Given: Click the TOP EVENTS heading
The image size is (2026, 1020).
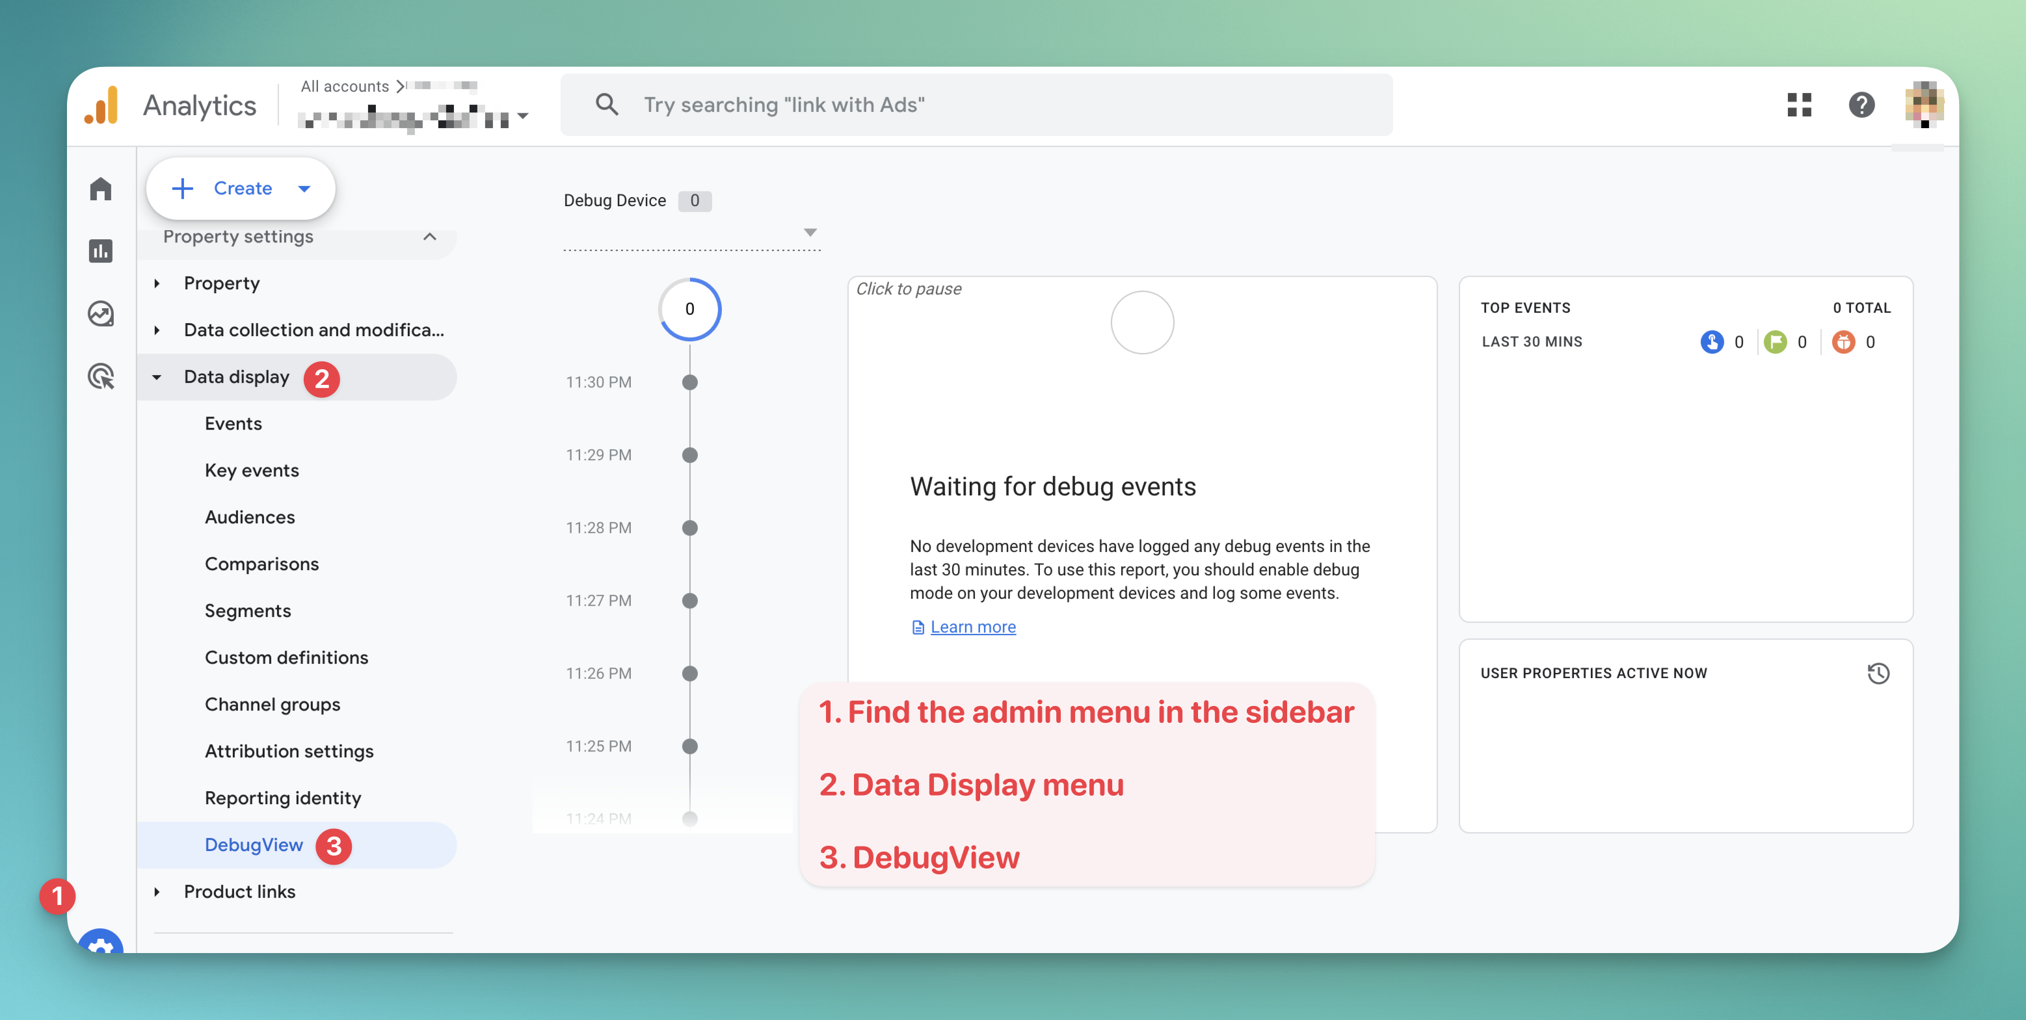Looking at the screenshot, I should point(1525,308).
